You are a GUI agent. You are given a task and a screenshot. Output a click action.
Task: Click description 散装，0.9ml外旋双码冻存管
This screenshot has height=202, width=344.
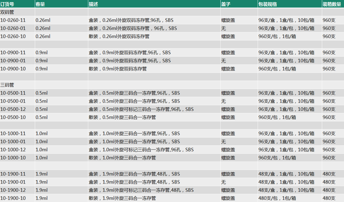[x=118, y=69]
